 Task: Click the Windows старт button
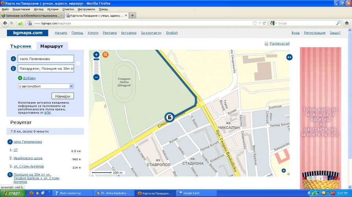pyautogui.click(x=12, y=193)
